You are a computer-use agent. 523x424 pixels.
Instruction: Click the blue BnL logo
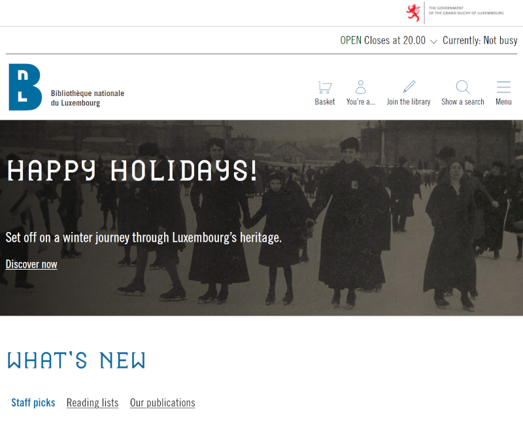(x=25, y=87)
